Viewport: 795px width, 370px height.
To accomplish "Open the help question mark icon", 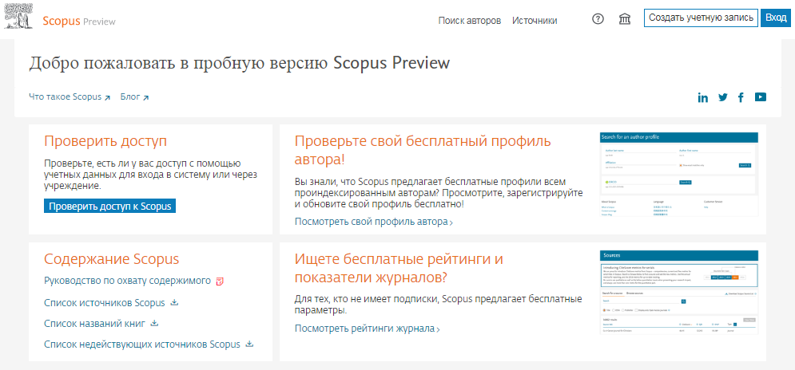I will [598, 19].
